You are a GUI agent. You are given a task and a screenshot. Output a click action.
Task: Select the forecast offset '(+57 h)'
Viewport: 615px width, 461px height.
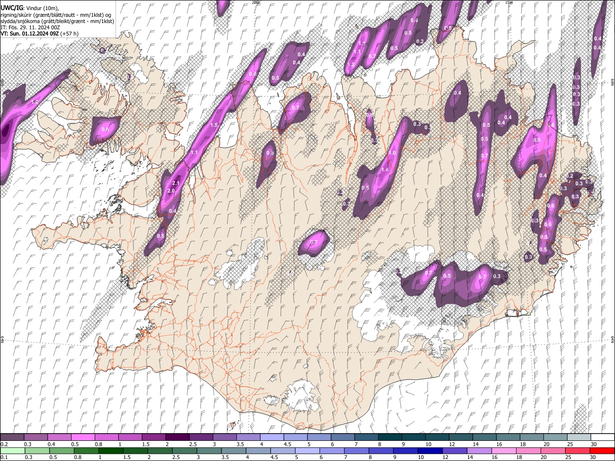click(x=70, y=34)
